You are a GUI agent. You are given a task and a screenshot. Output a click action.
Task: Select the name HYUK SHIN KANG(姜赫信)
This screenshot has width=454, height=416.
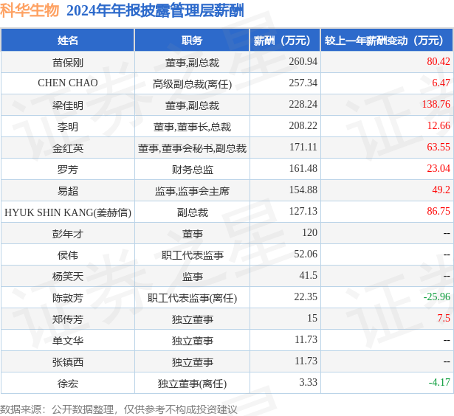pos(68,212)
